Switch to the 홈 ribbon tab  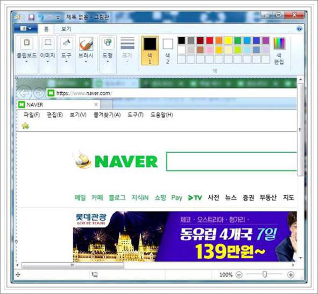pyautogui.click(x=46, y=29)
